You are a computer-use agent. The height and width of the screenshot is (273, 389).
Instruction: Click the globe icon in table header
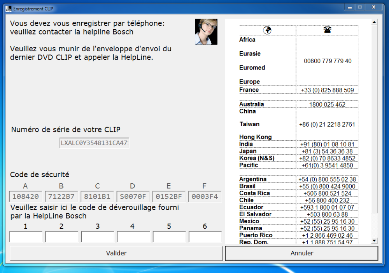(267, 30)
